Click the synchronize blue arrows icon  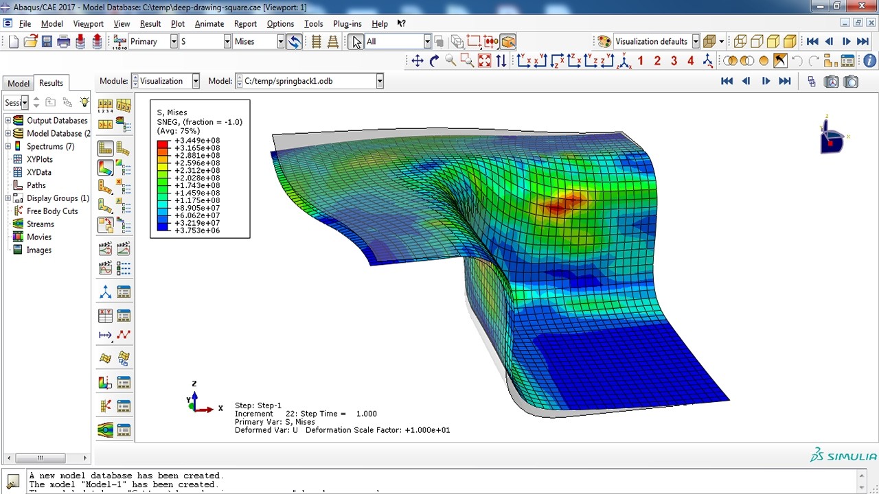tap(294, 42)
